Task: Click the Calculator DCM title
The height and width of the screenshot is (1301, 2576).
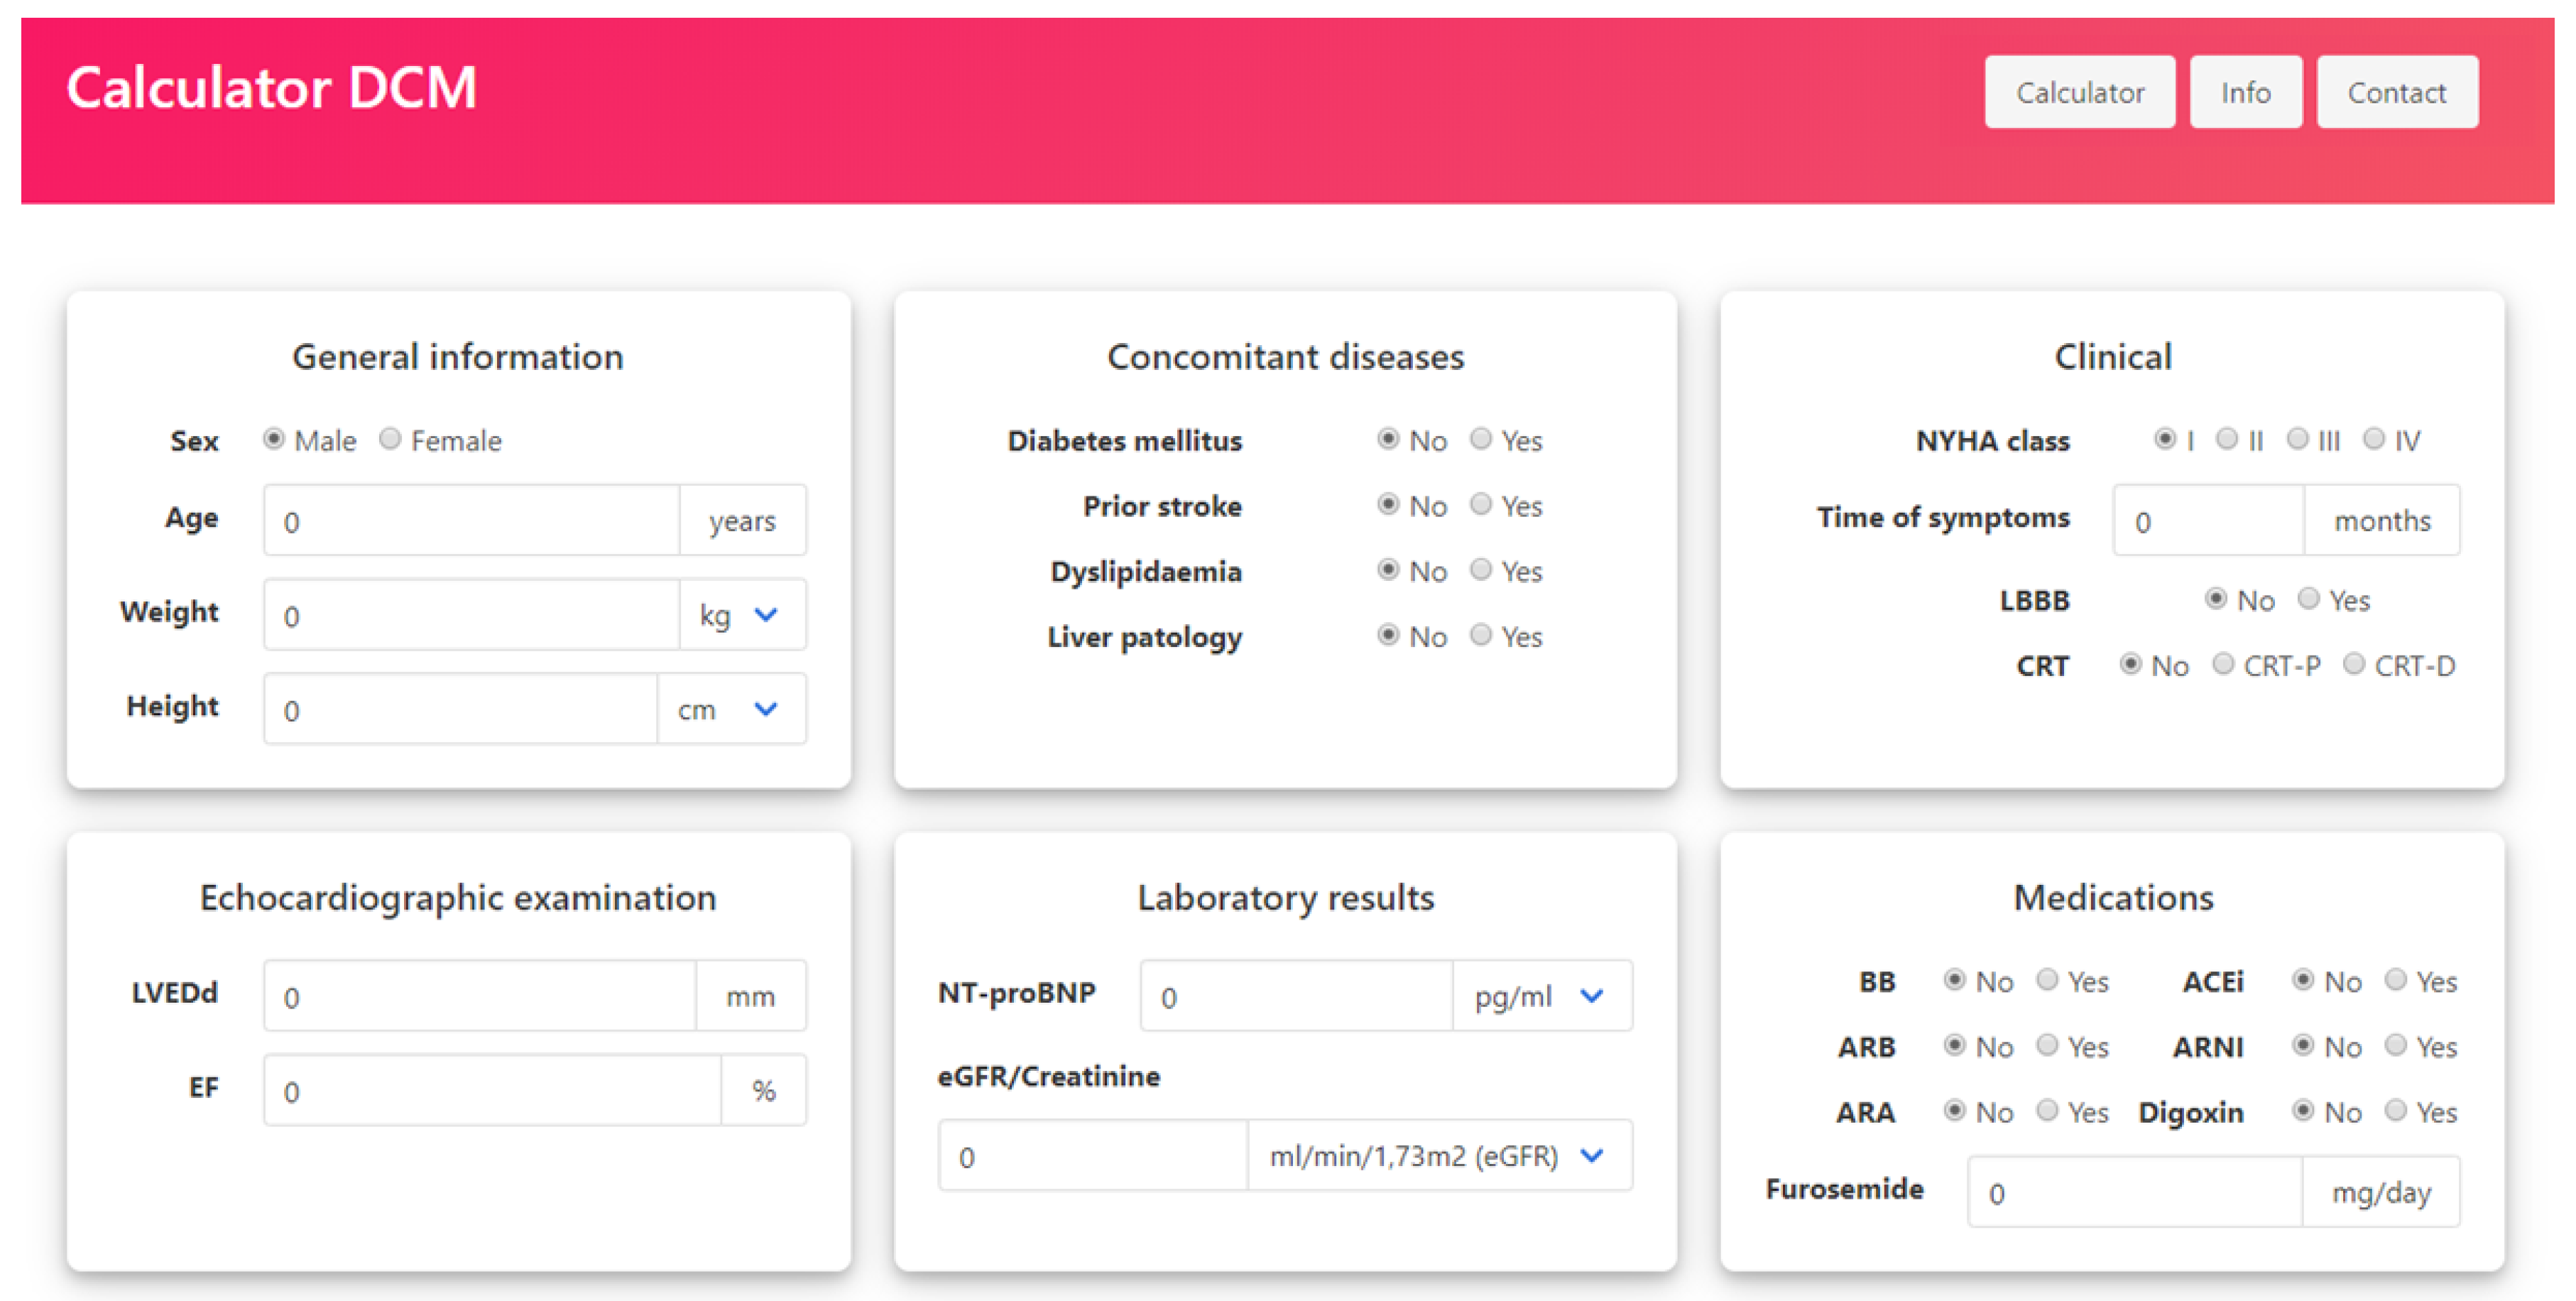Action: click(271, 88)
